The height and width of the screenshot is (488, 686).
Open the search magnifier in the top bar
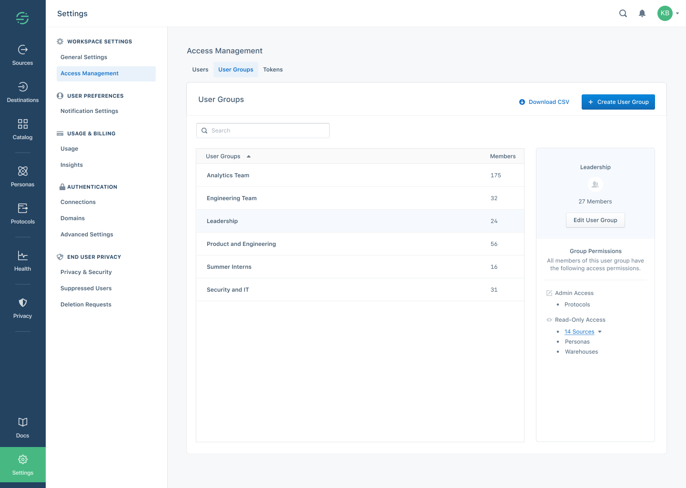coord(623,13)
